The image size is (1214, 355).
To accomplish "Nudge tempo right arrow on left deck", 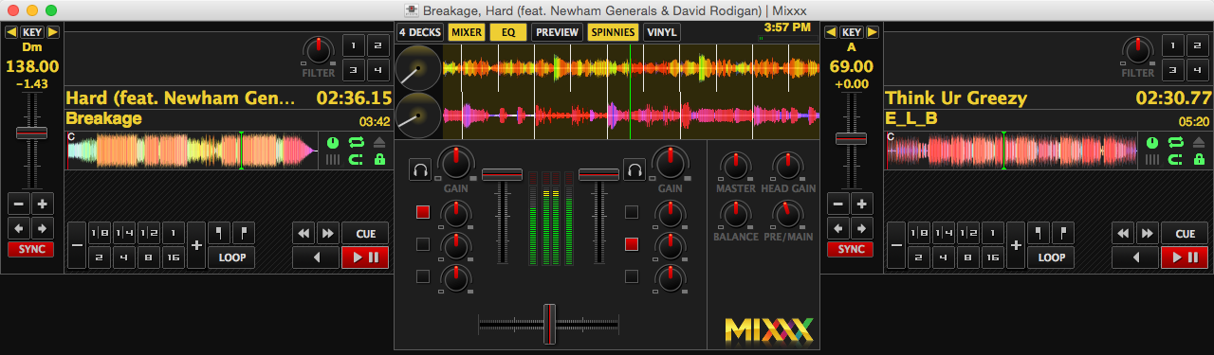I will [x=43, y=228].
